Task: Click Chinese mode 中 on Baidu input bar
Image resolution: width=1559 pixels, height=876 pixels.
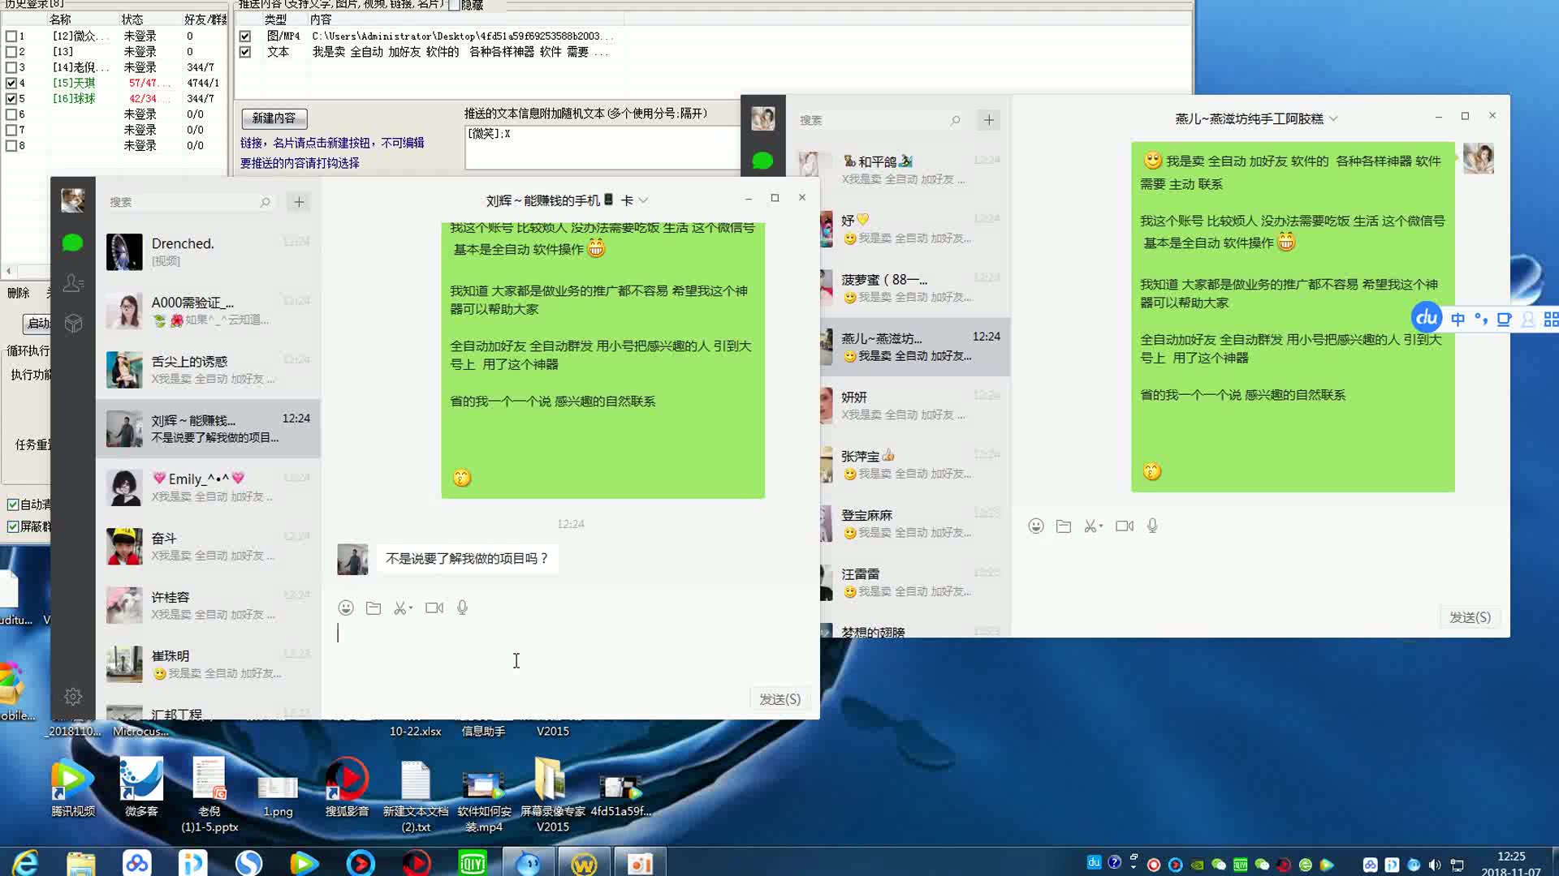Action: pos(1458,320)
